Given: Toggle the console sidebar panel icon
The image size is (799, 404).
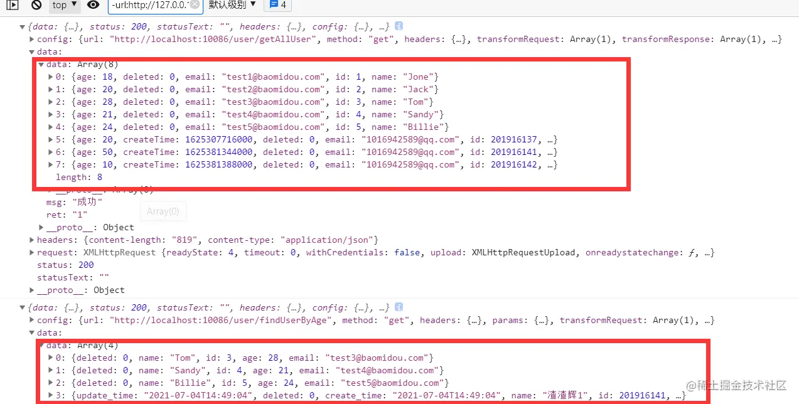Looking at the screenshot, I should (x=13, y=5).
